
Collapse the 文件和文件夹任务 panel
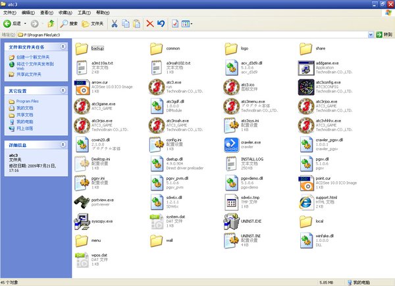click(63, 47)
